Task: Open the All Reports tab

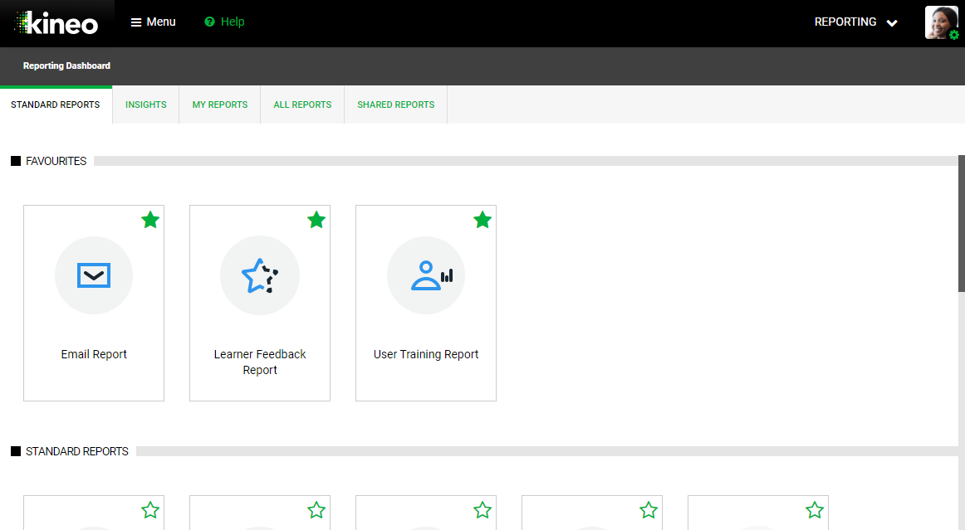Action: point(302,105)
